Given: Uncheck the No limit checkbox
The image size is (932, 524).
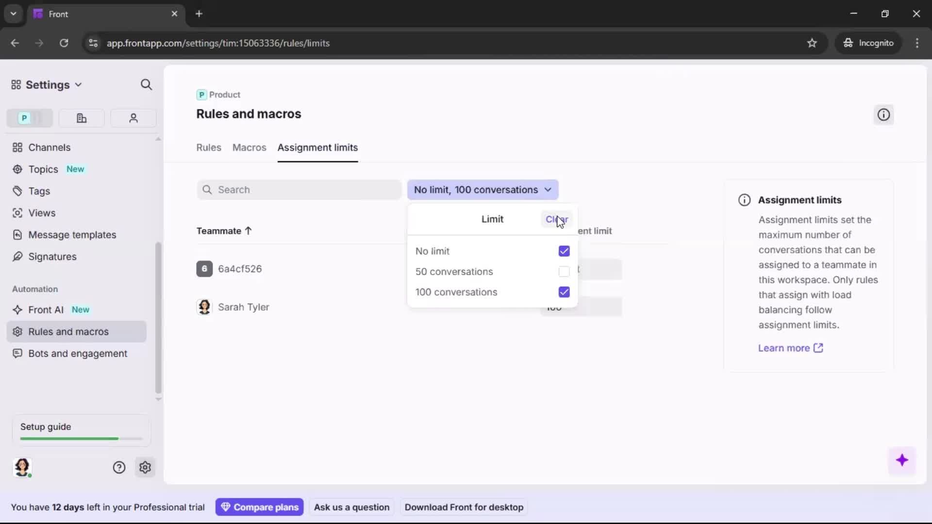Looking at the screenshot, I should (564, 251).
